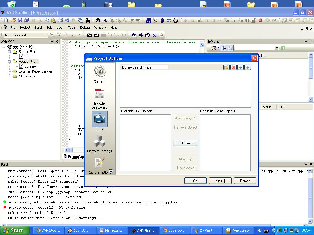Collapse the Header Files folder
Viewport: 314px width, 235px height.
pos(10,62)
